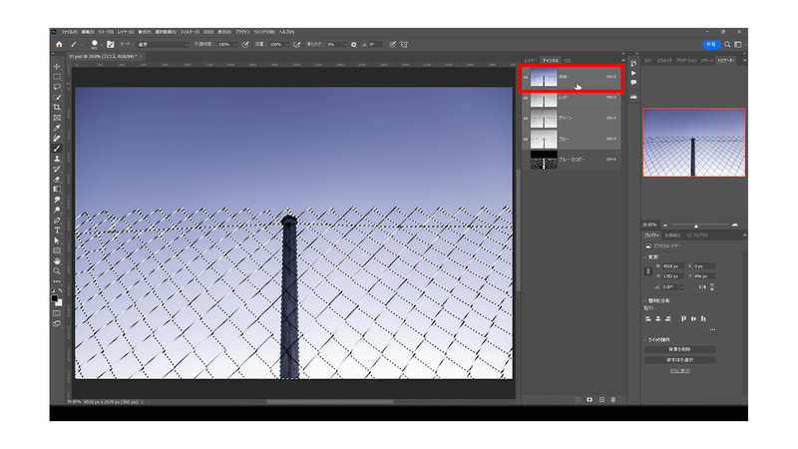Select the Lasso tool
Screen dimensions: 798x449
coord(57,87)
